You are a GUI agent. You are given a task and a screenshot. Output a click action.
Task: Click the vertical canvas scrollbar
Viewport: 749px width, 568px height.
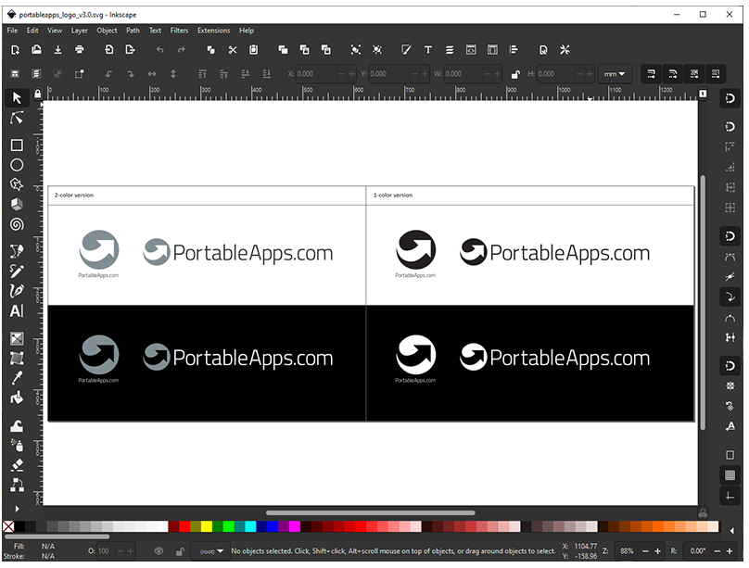point(703,303)
